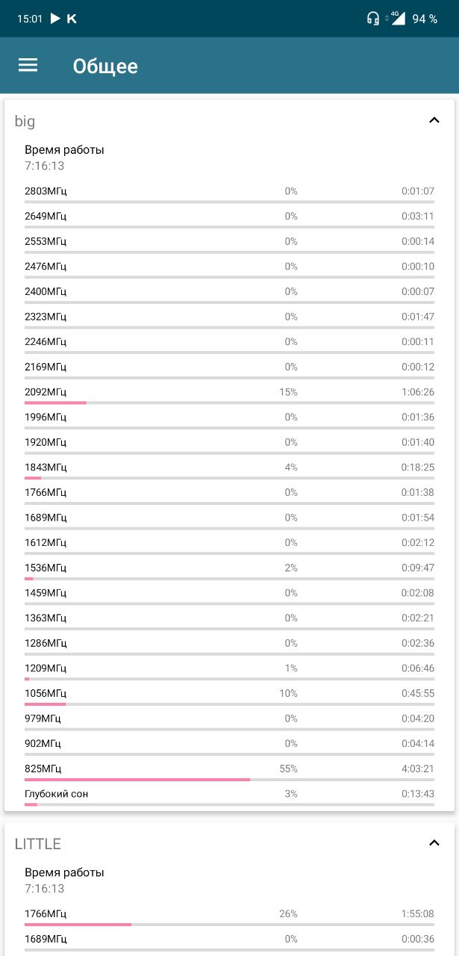The width and height of the screenshot is (459, 956).
Task: Tap the LITTLE cluster header label
Action: (38, 844)
